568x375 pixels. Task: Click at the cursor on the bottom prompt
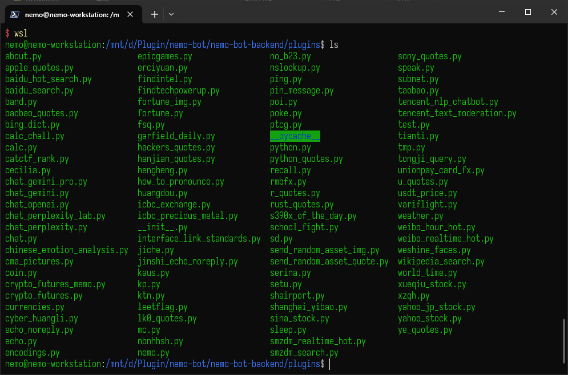[330, 364]
